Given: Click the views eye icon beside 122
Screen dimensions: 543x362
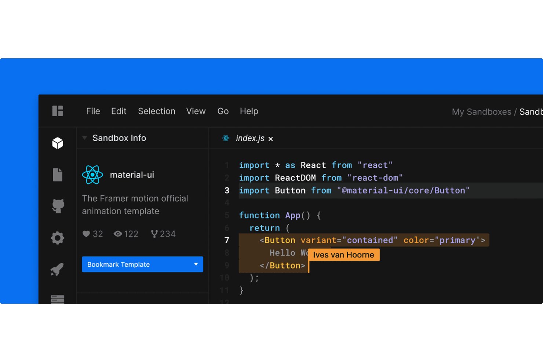Looking at the screenshot, I should click(x=118, y=234).
